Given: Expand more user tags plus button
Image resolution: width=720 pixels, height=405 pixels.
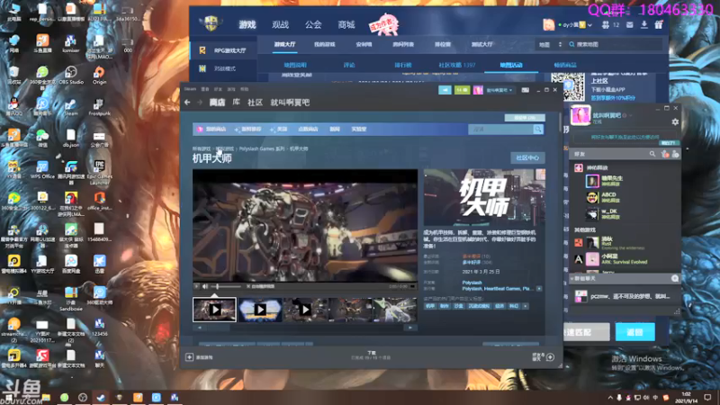Looking at the screenshot, I should point(526,306).
